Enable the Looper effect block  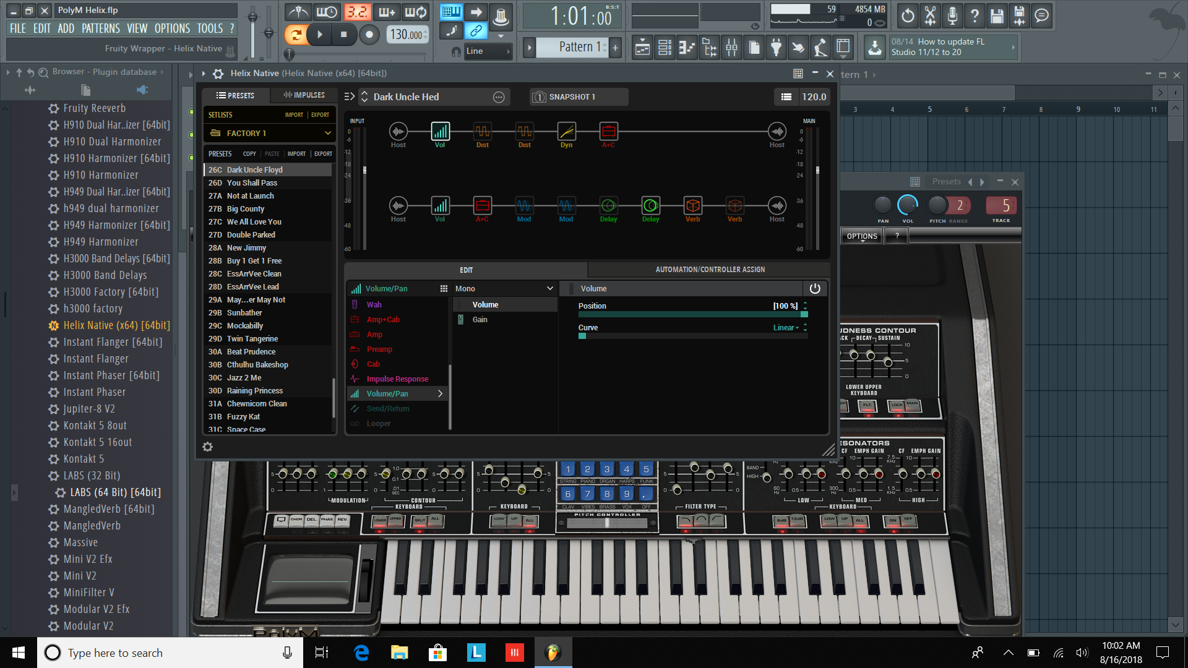pos(378,423)
